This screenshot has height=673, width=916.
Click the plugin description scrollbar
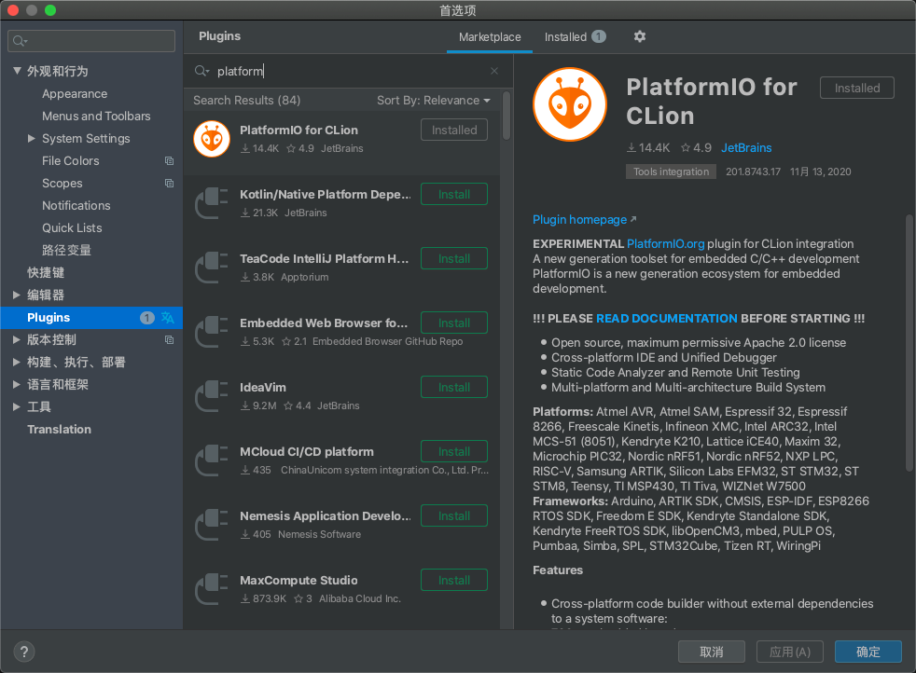click(x=909, y=343)
